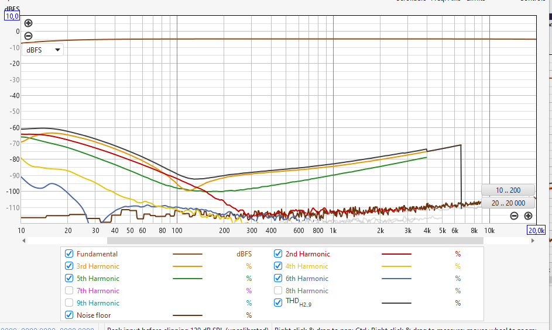Click the -100 vertical axis label
The height and width of the screenshot is (330, 552).
[x=13, y=192]
